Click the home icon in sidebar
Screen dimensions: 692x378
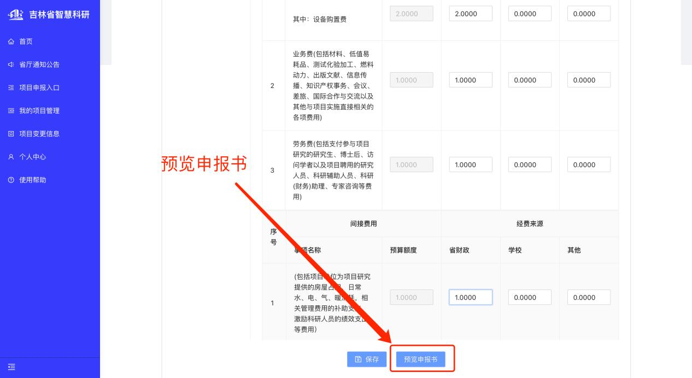(11, 42)
